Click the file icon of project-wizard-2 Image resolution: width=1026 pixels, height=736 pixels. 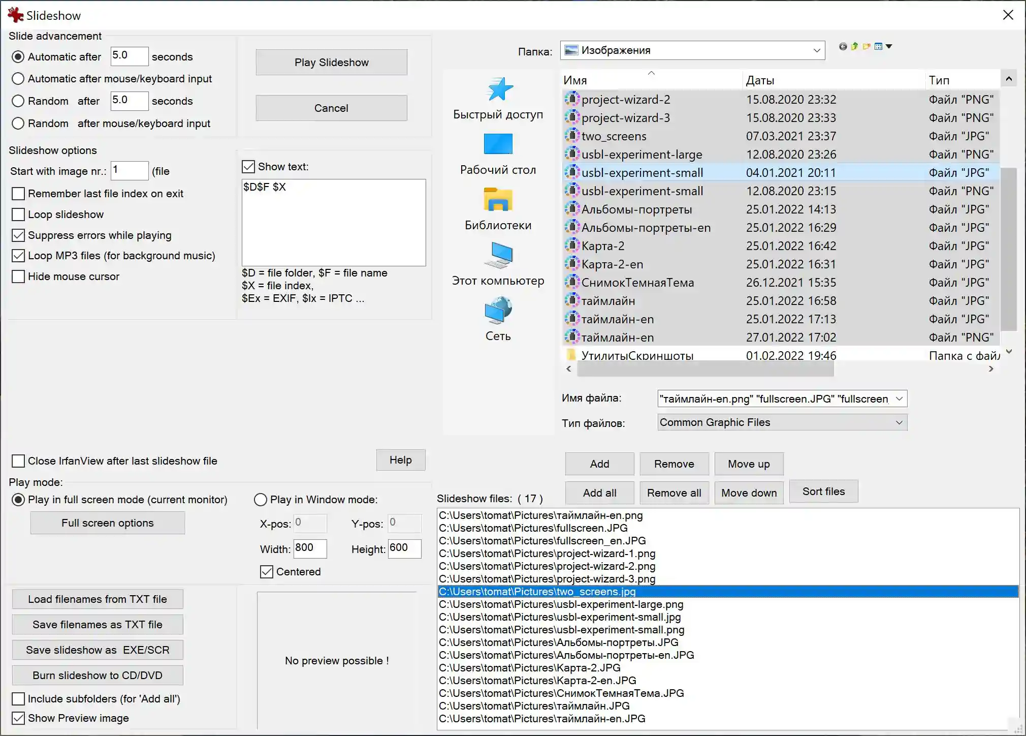click(x=572, y=99)
